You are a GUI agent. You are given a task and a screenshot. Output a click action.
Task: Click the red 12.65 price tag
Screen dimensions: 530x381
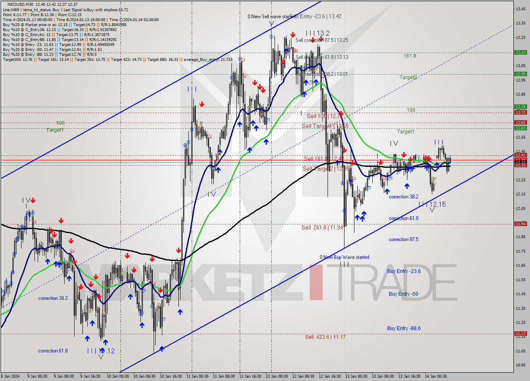[520, 123]
